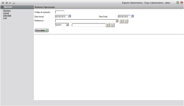Click the Data Inicial date field
Screen dimensions: 184x106
[61, 16]
